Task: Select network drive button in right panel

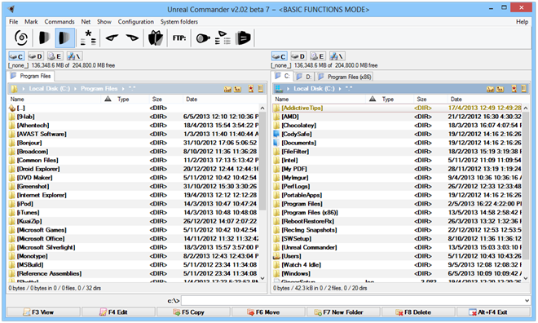Action: tap(337, 56)
